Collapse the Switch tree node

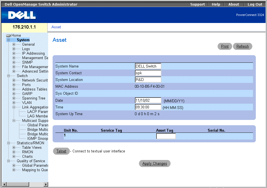coord(8,76)
